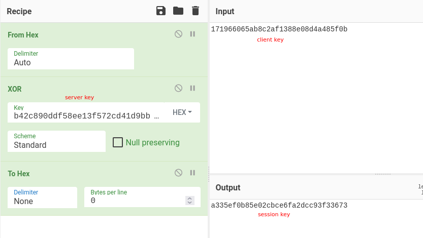This screenshot has height=238, width=423.
Task: Set breakpoint on From Hex operation
Action: [193, 34]
